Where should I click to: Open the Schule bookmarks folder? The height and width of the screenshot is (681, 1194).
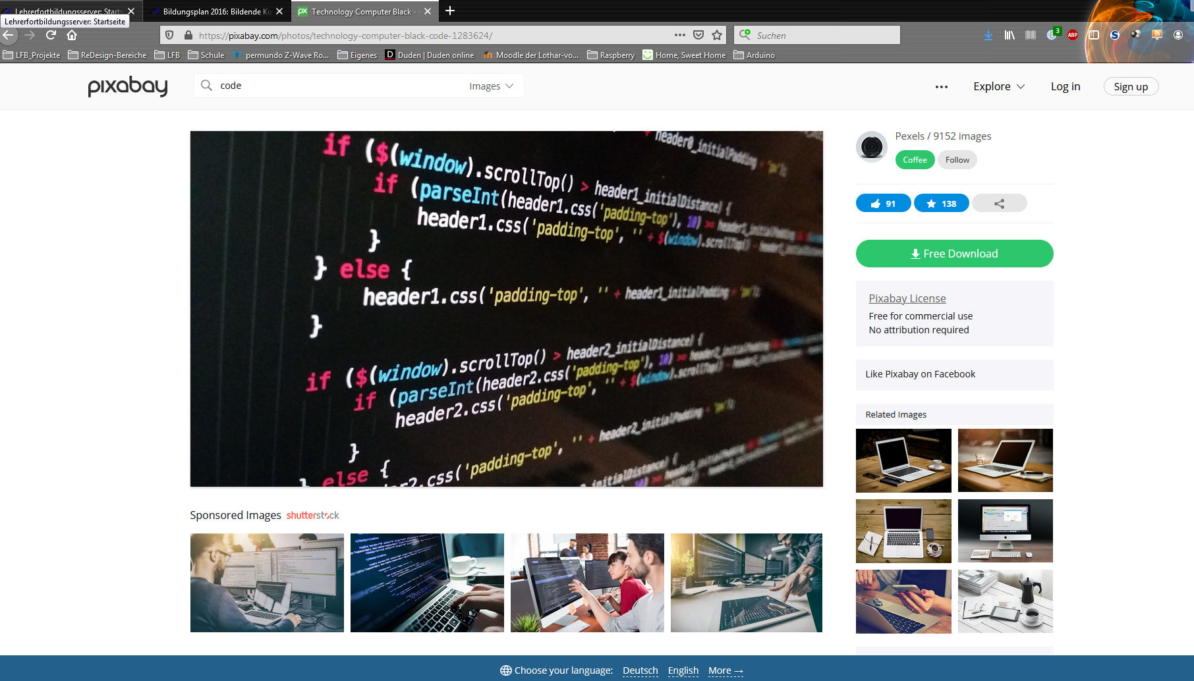(206, 55)
